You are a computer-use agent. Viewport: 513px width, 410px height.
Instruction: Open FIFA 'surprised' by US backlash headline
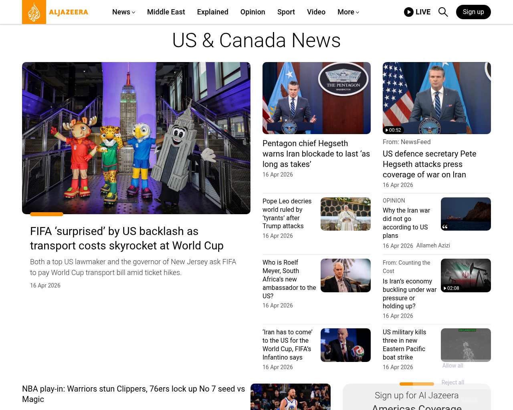127,238
